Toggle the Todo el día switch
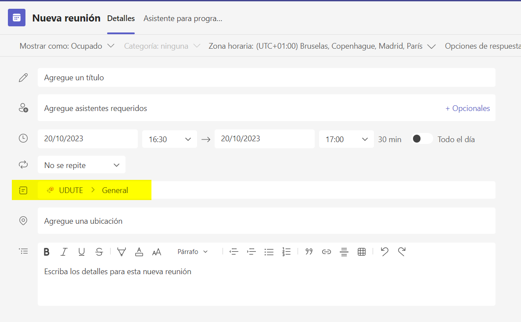The width and height of the screenshot is (521, 322). tap(422, 139)
